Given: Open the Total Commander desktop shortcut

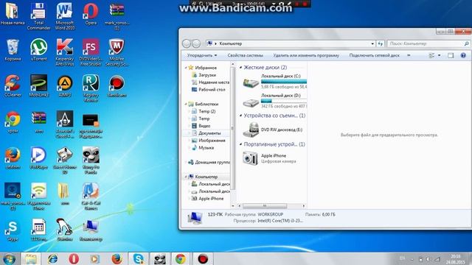Looking at the screenshot, I should click(38, 16).
